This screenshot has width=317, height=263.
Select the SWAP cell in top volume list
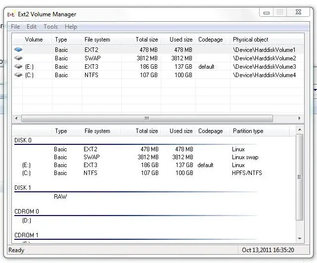[92, 58]
